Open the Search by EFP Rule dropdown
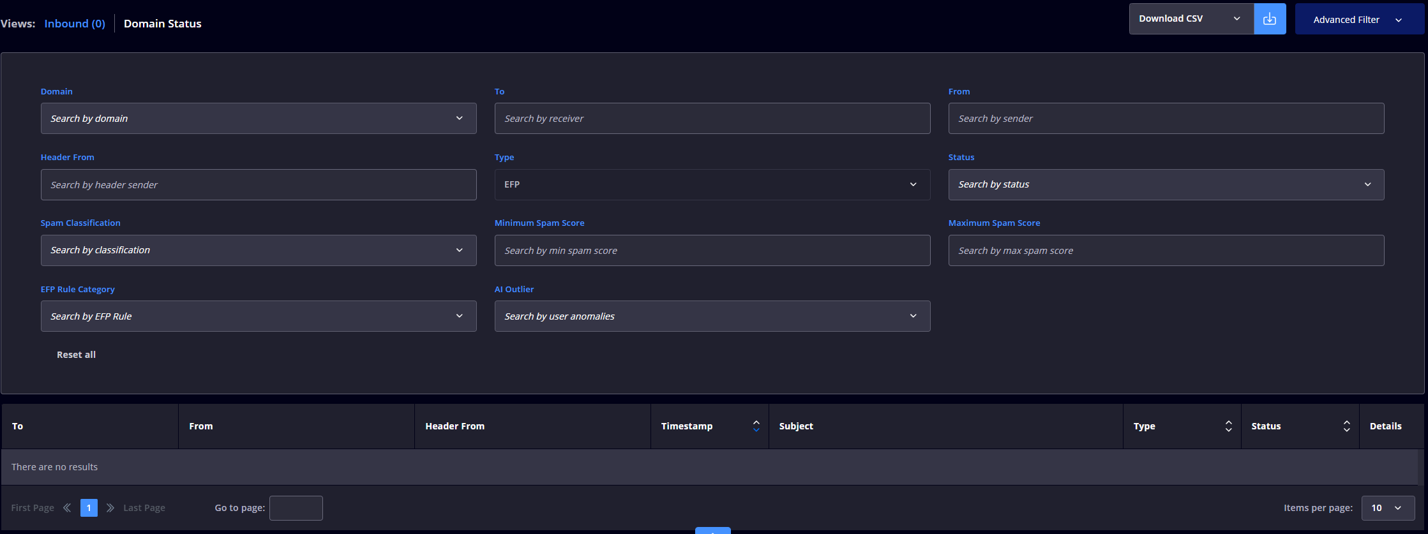 (259, 316)
